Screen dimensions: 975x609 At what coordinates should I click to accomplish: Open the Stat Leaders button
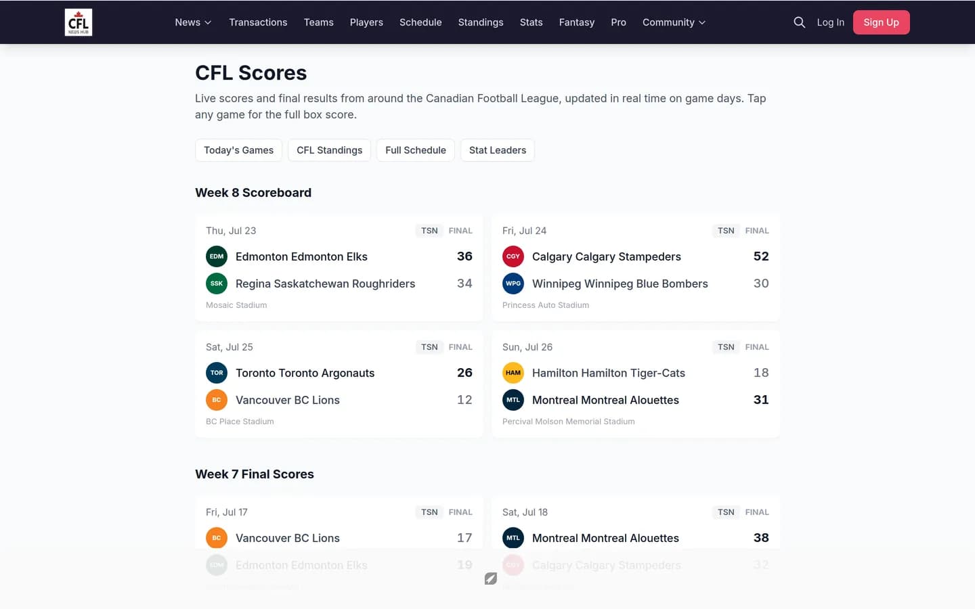(498, 150)
